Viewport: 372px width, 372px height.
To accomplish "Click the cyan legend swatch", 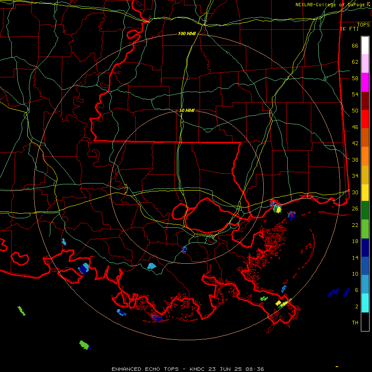I will 365,303.
